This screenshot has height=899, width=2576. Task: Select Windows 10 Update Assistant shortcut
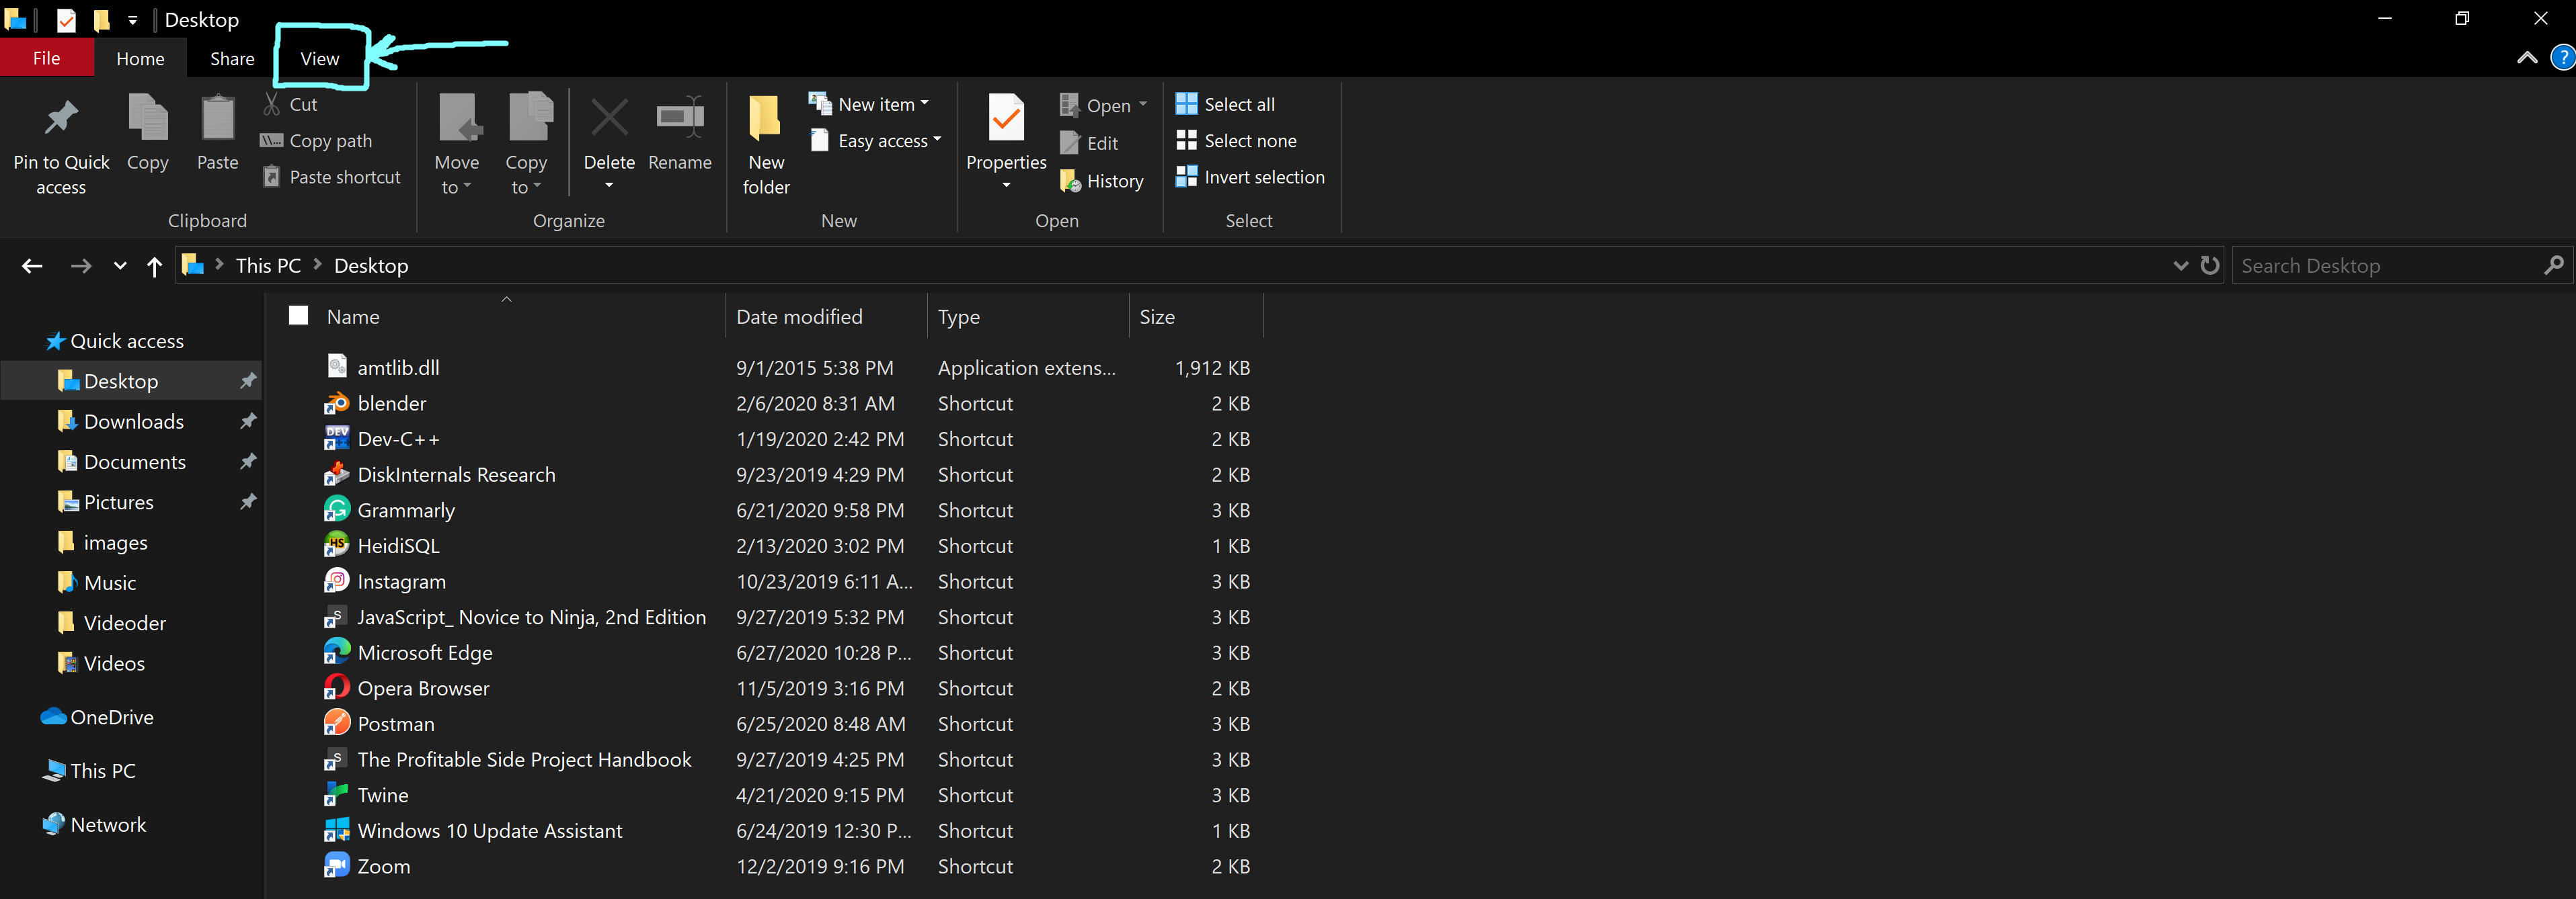(489, 830)
